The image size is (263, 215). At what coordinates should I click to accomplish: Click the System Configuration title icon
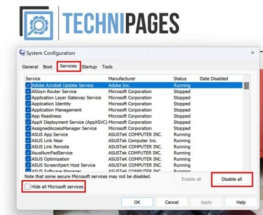click(22, 53)
